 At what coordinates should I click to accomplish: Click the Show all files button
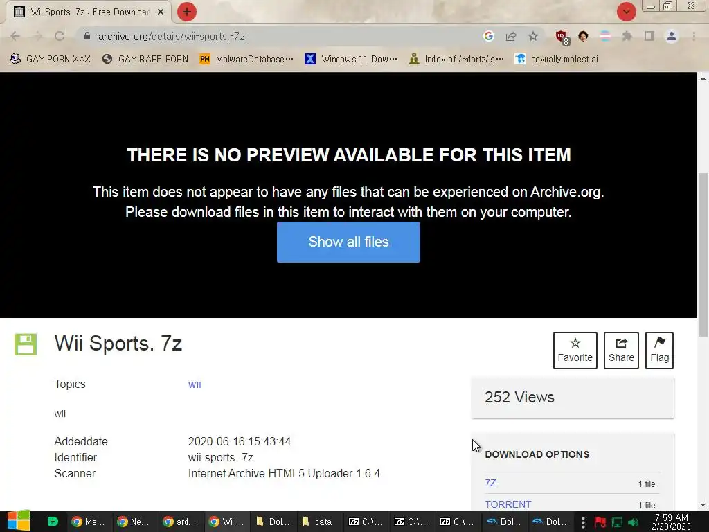(348, 242)
